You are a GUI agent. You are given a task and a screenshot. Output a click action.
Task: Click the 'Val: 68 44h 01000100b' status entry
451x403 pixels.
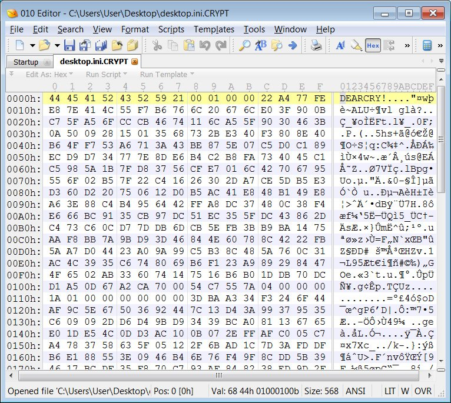(x=255, y=391)
